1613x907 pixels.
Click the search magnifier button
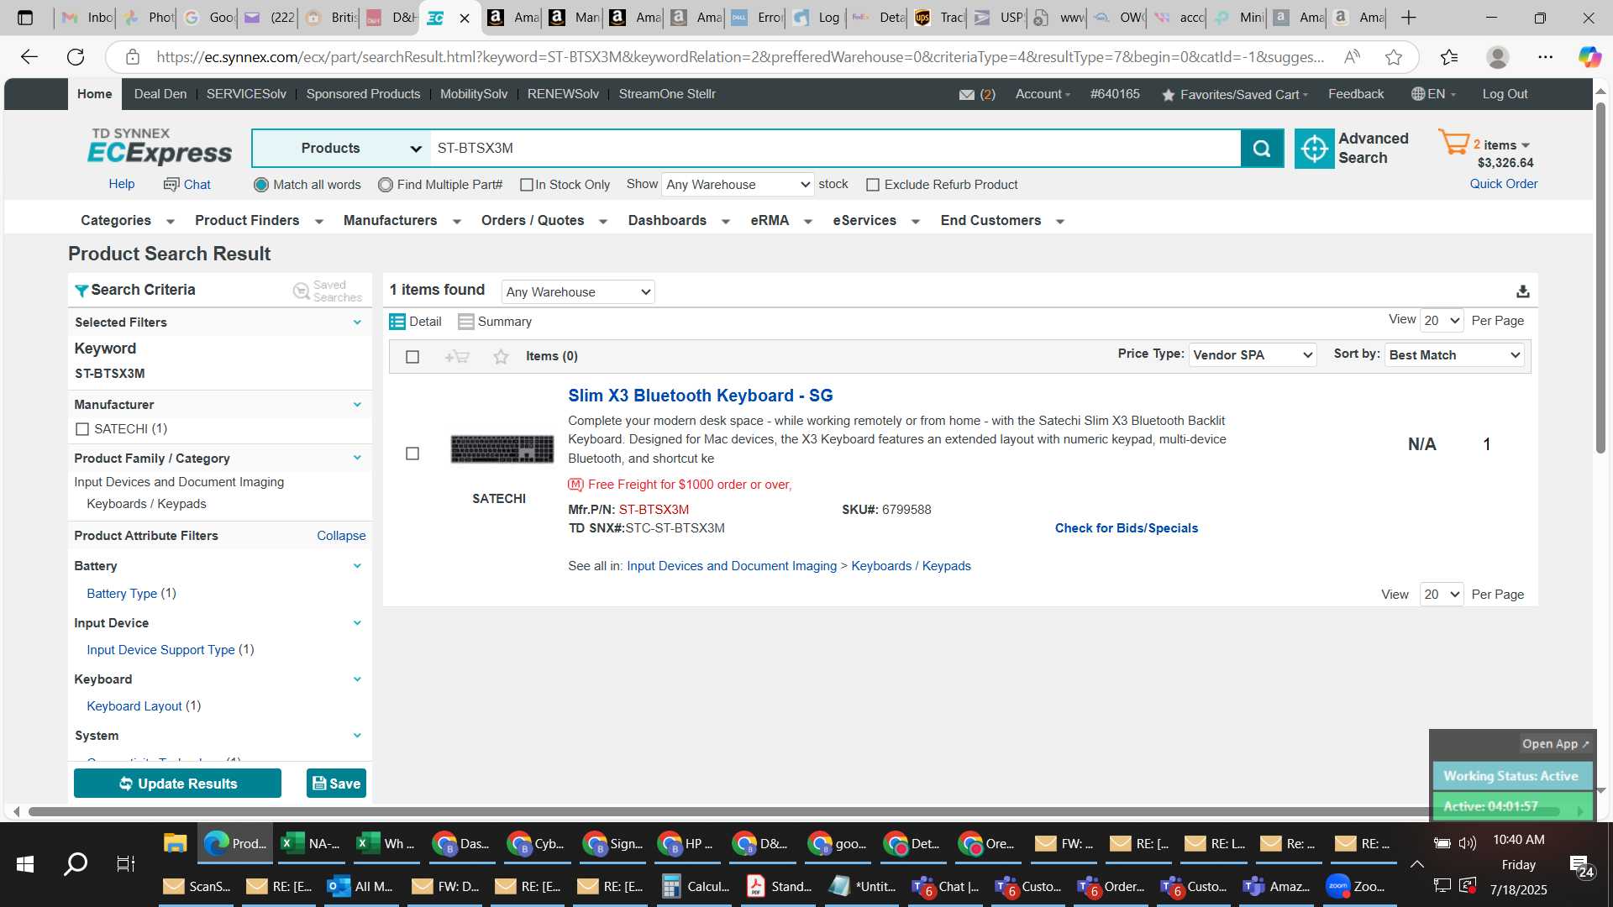[1262, 149]
